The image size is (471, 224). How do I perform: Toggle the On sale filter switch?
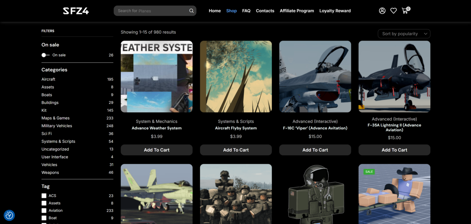tap(45, 55)
